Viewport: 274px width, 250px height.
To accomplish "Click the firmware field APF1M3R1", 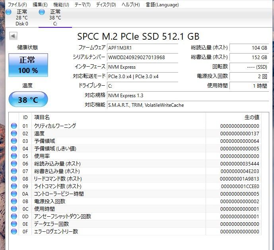I will (x=142, y=48).
